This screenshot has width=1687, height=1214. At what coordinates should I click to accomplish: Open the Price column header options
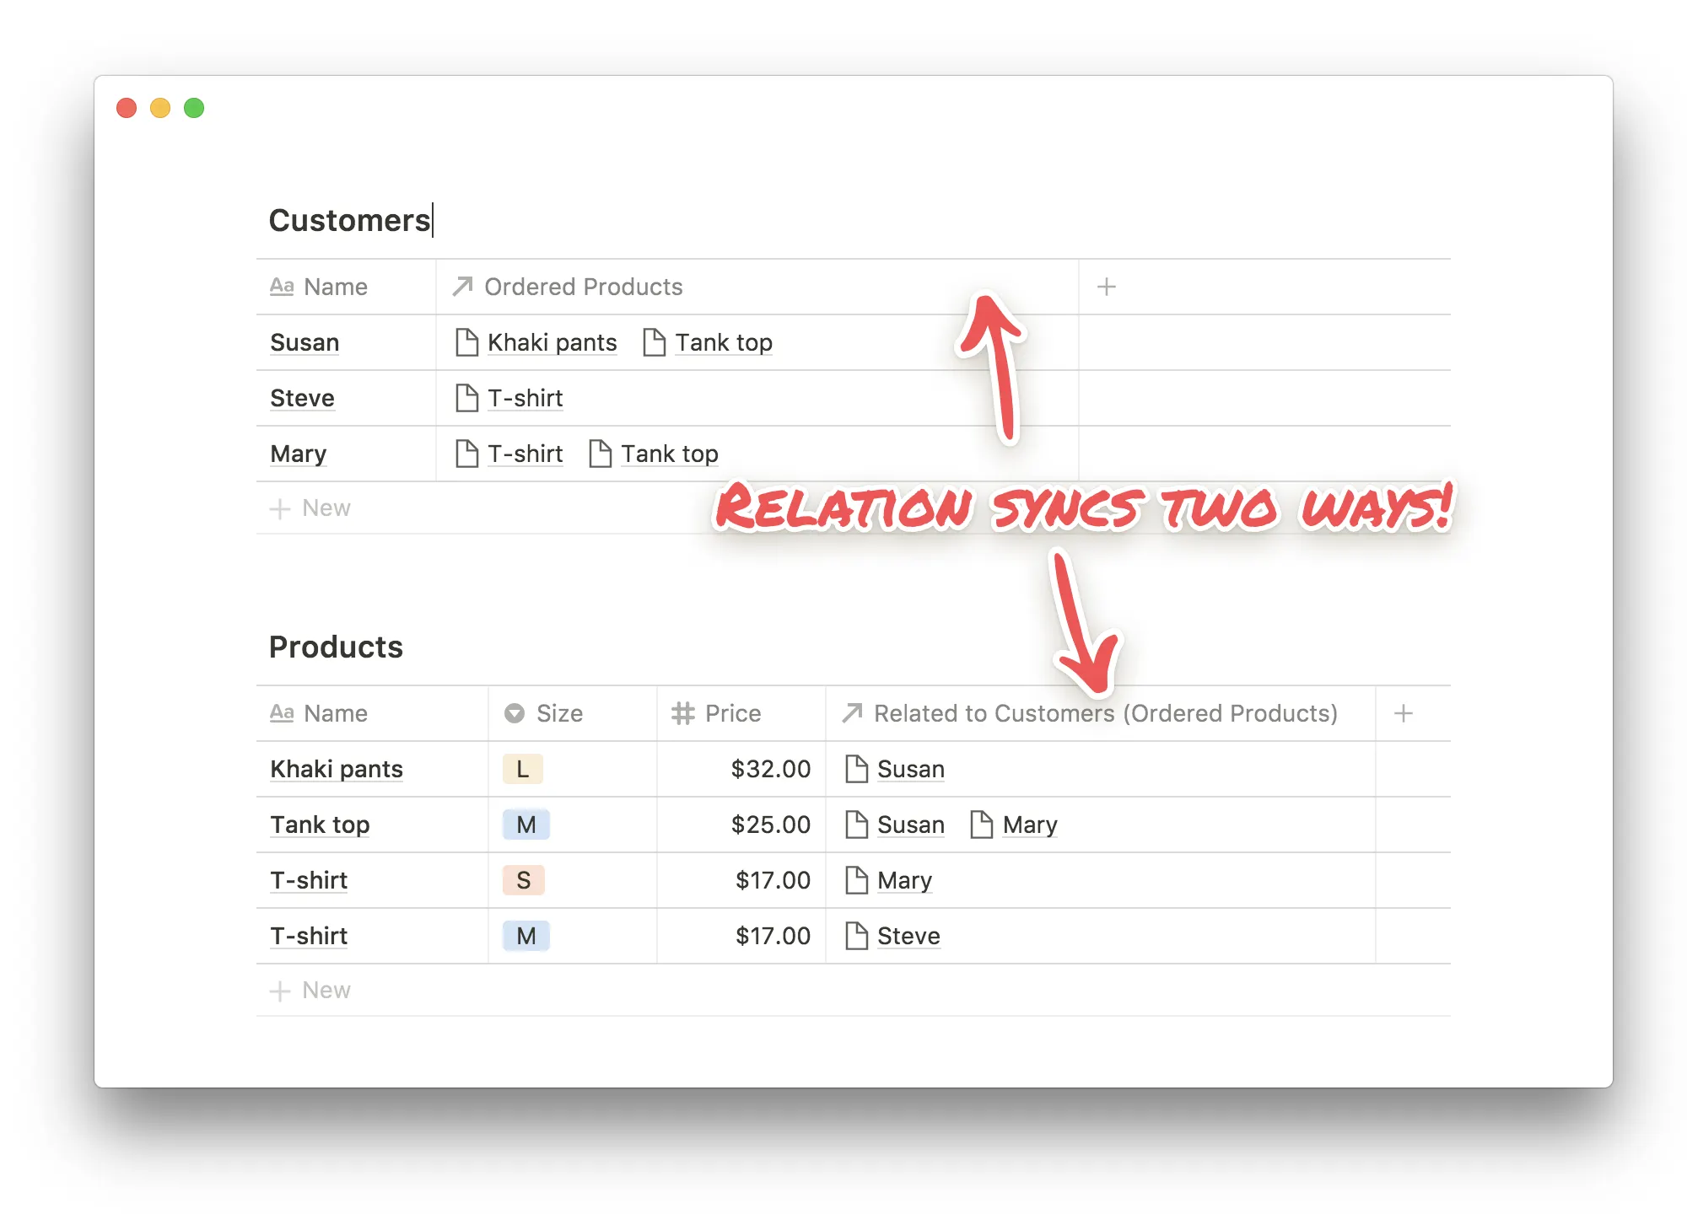pos(732,714)
